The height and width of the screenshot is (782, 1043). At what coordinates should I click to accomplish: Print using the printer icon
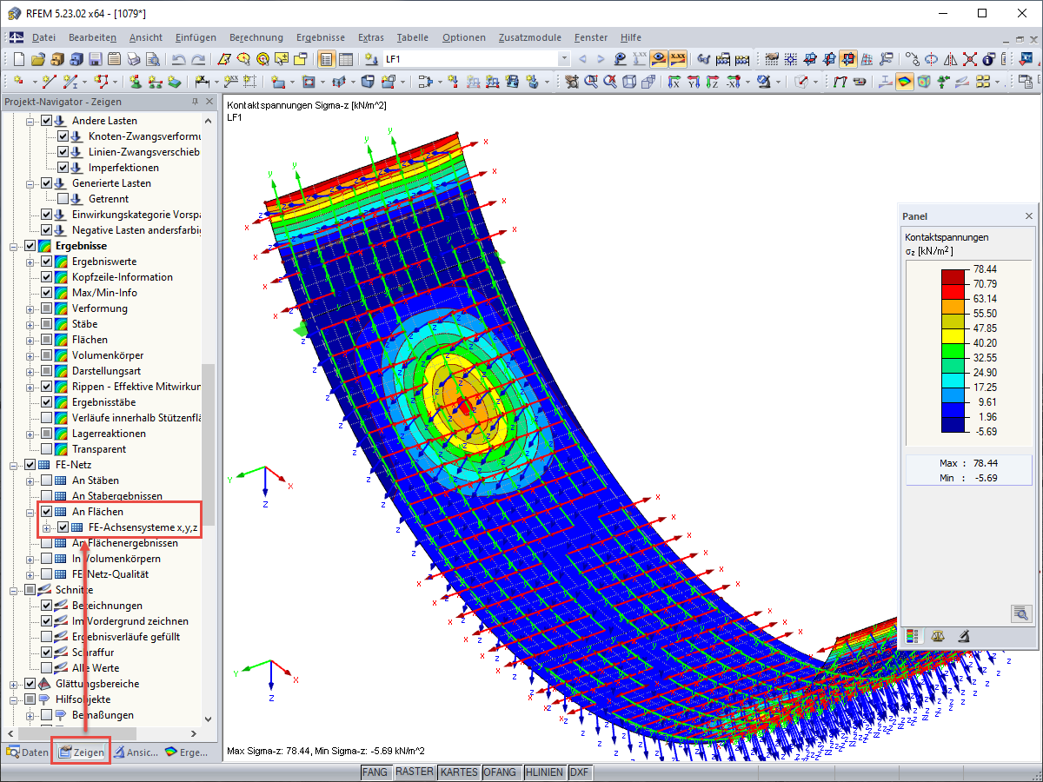click(133, 59)
